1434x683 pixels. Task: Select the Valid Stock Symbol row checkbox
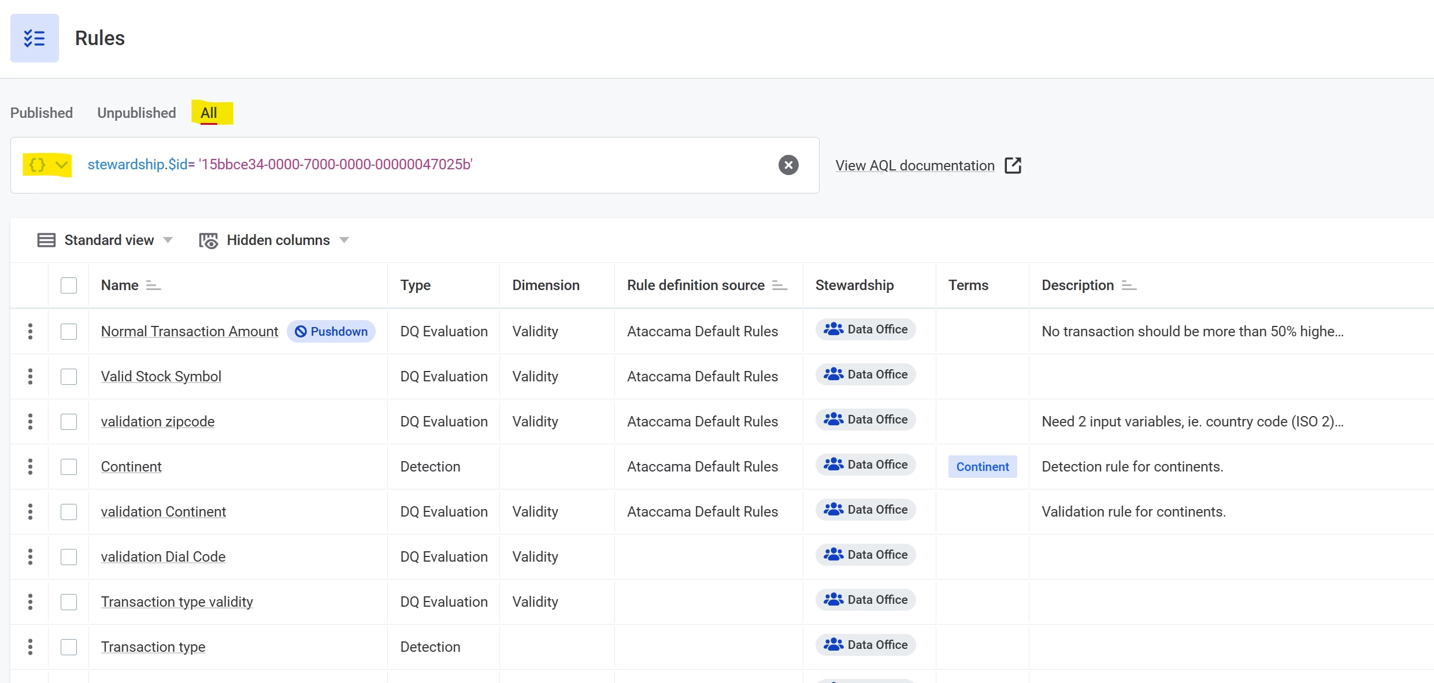point(69,377)
